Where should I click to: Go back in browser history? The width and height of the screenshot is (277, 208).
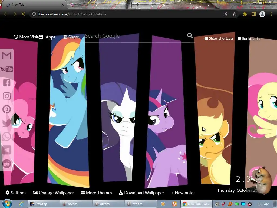[6, 14]
